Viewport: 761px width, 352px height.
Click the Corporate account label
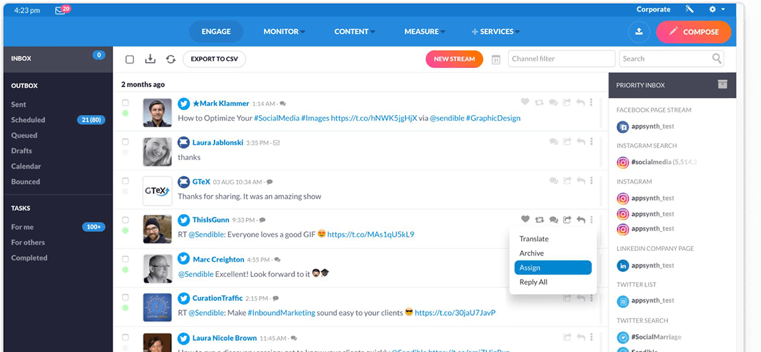pos(653,10)
